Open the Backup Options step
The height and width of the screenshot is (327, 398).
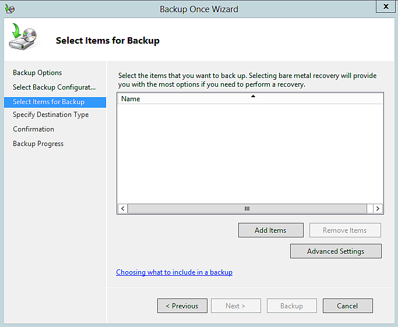(x=37, y=73)
